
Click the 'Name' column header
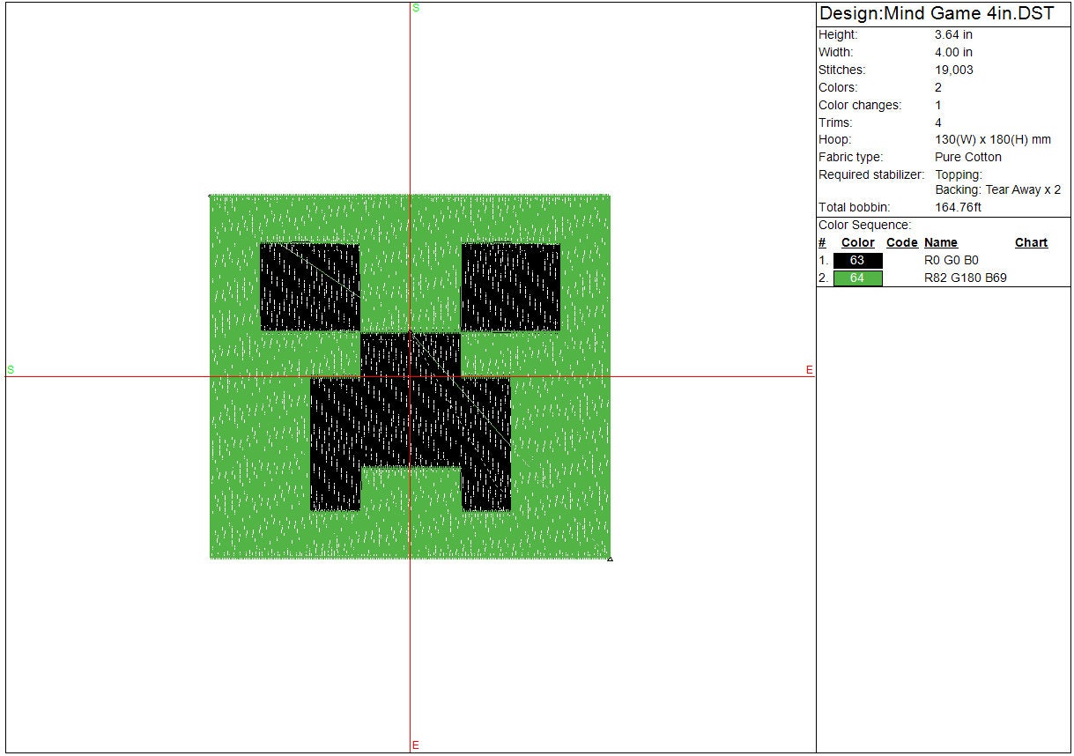click(940, 243)
